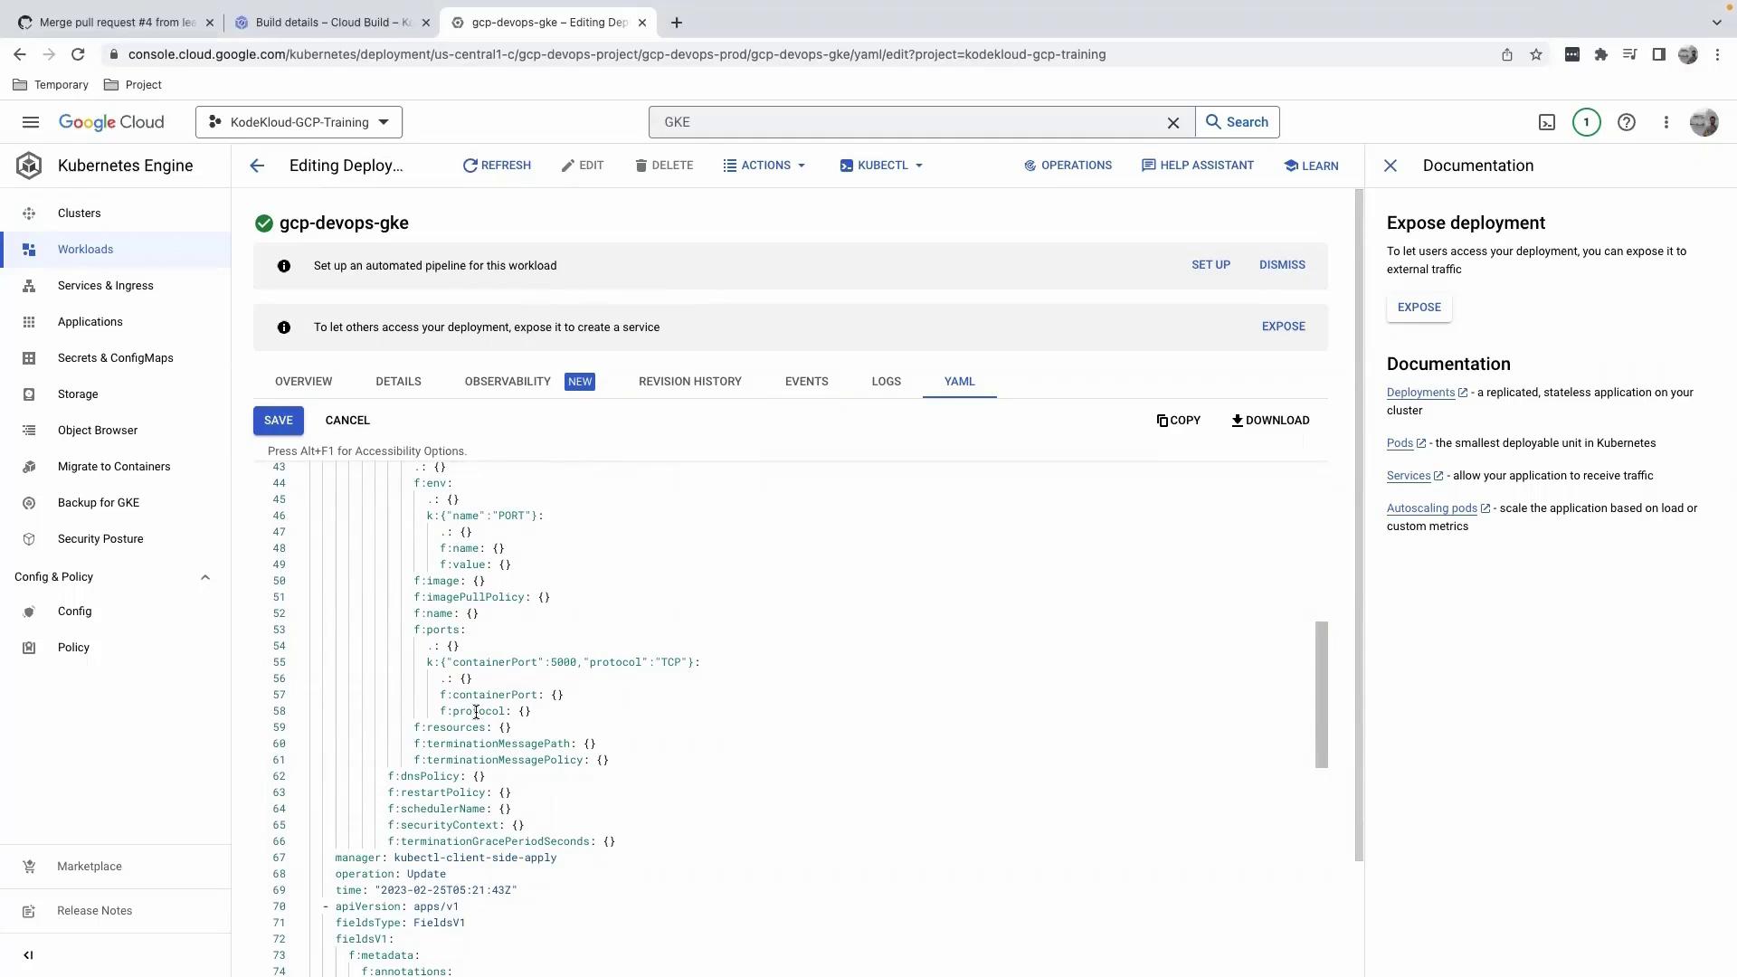Click the Refresh toolbar button

pyautogui.click(x=497, y=166)
